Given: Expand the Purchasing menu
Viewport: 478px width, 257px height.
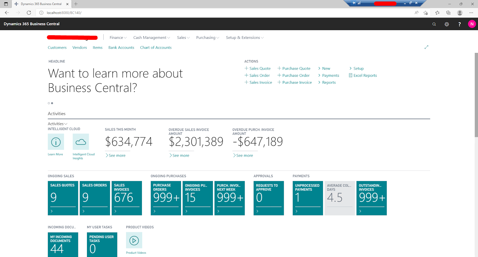Looking at the screenshot, I should [208, 38].
